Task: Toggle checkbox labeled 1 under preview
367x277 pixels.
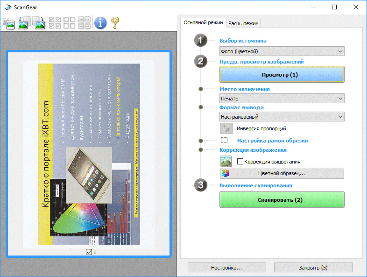Action: (89, 252)
